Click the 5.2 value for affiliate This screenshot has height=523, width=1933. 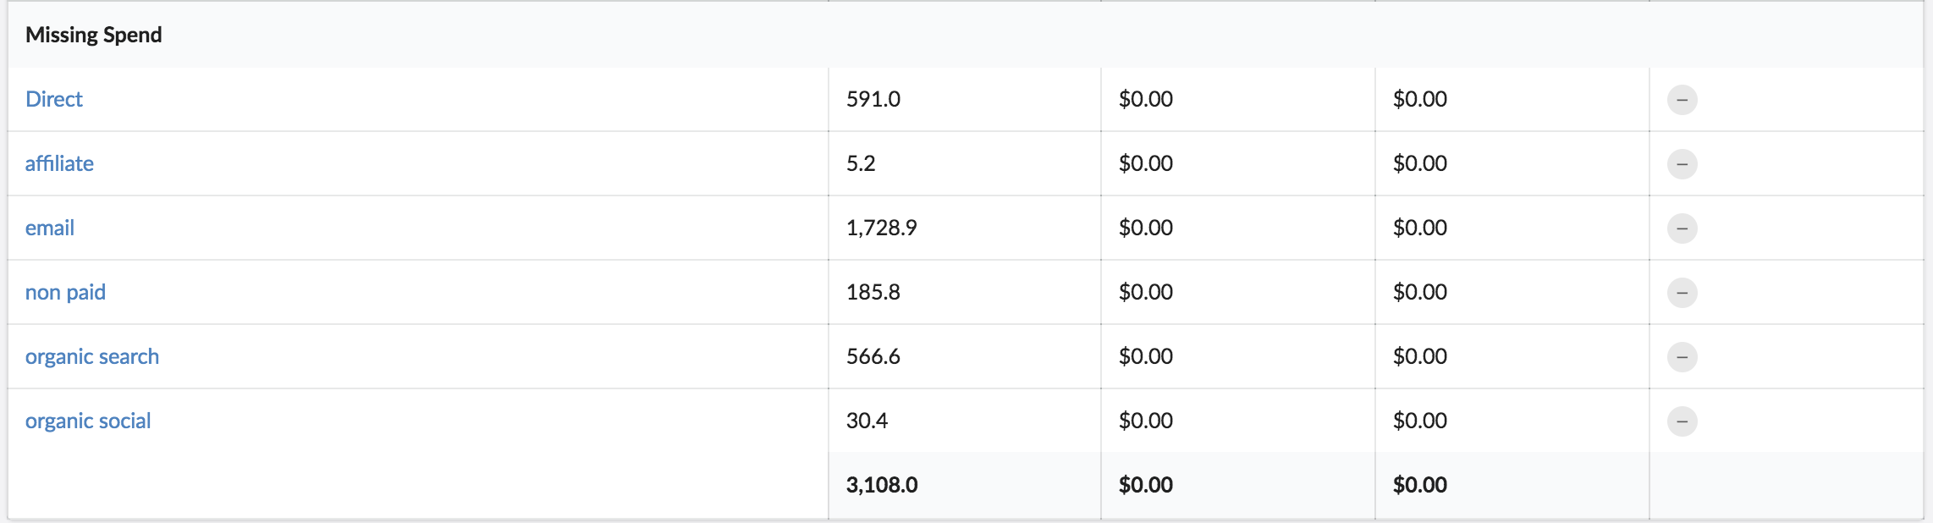[x=861, y=163]
